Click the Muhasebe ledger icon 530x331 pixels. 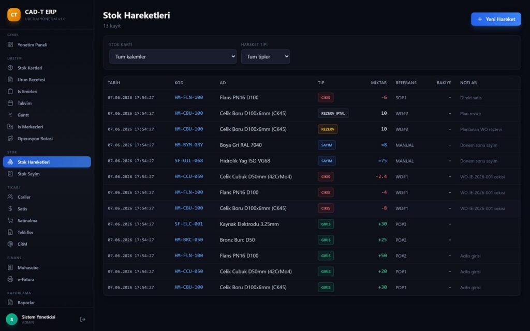click(10, 267)
